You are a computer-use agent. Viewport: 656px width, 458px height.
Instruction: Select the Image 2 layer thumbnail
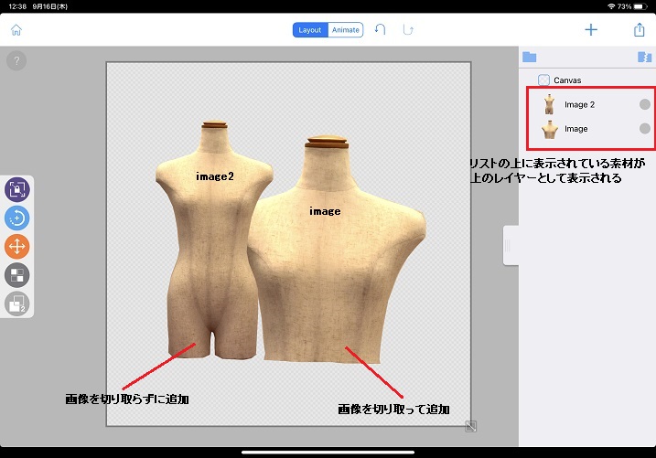549,104
